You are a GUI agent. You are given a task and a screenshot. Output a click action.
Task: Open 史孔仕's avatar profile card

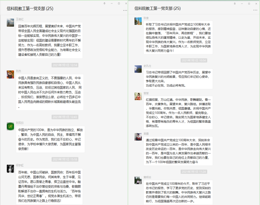pyautogui.click(x=138, y=69)
